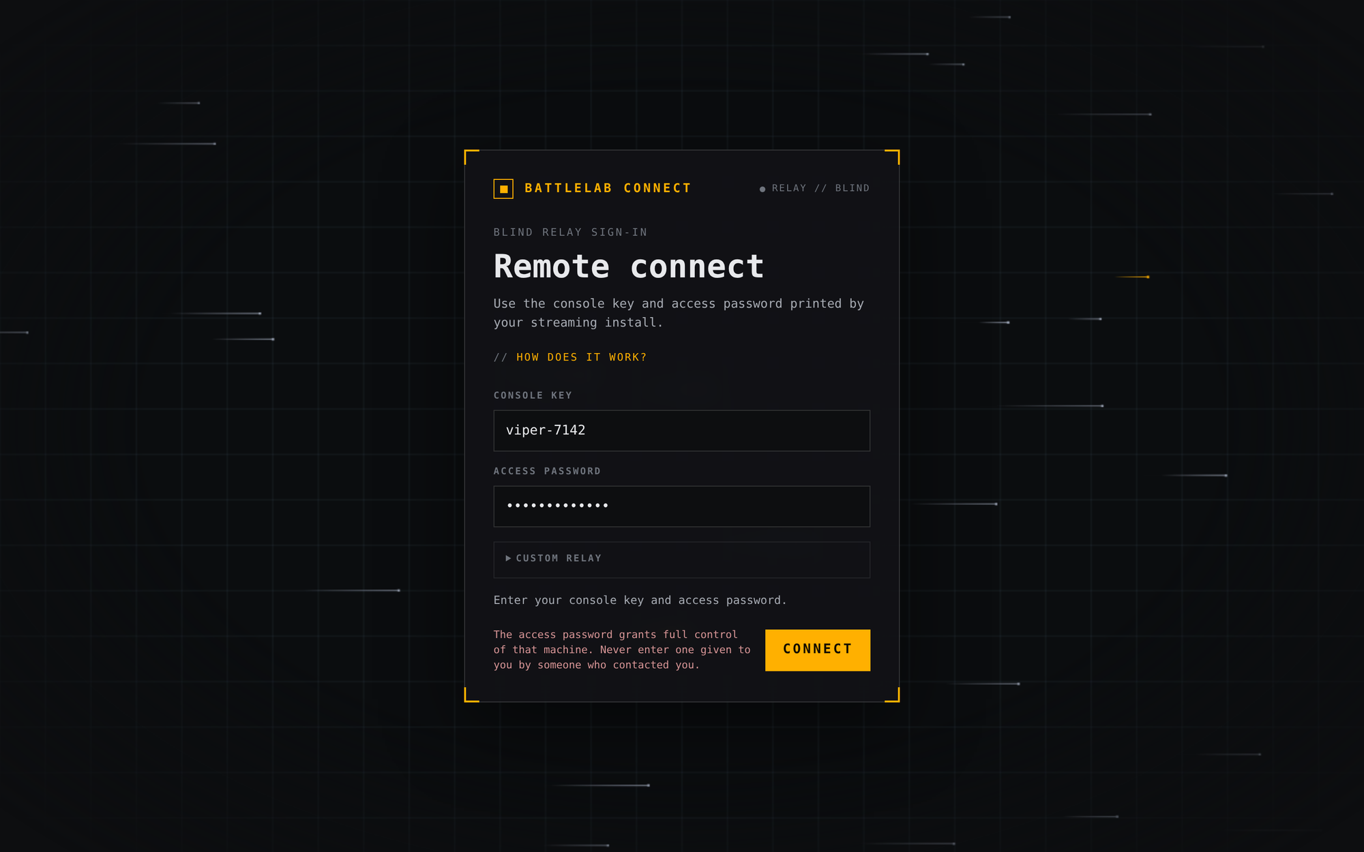1364x852 pixels.
Task: Focus the Access Password input field
Action: point(682,506)
